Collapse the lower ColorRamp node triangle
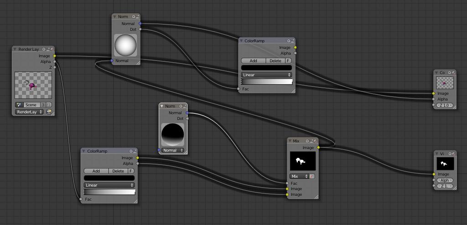467x225 pixels. (84, 151)
